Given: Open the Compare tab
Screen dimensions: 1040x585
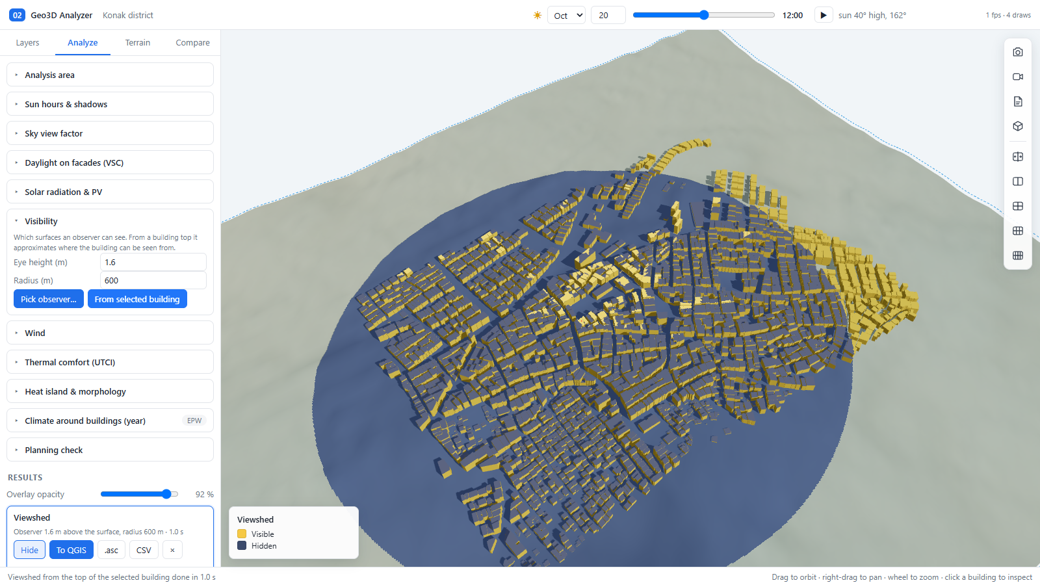Looking at the screenshot, I should pos(192,42).
